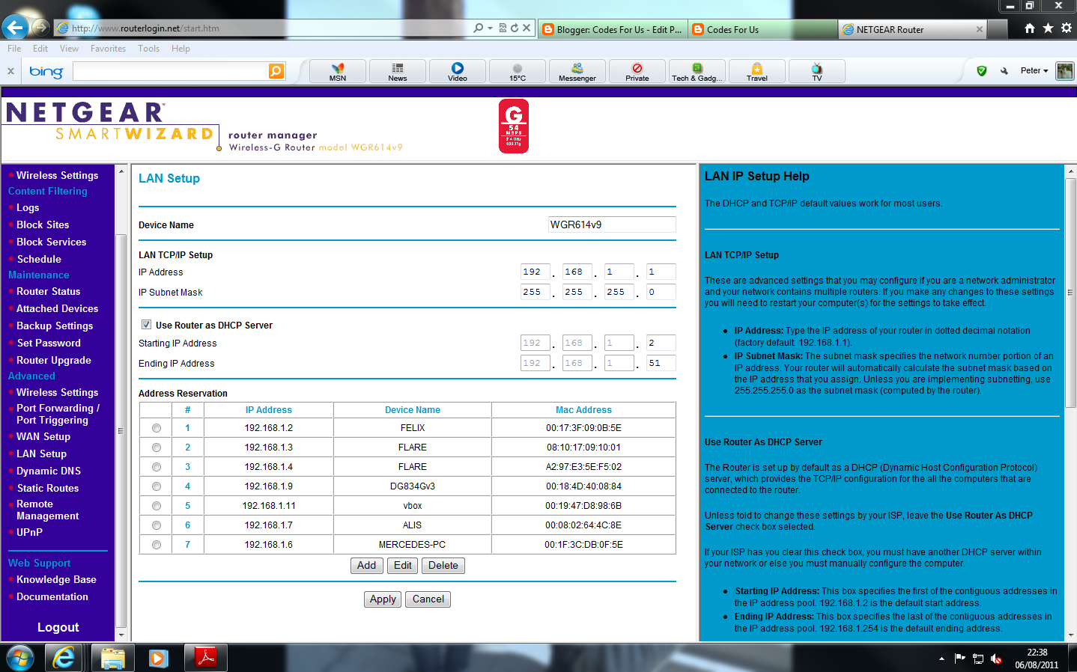The width and height of the screenshot is (1077, 672).
Task: Open the 15°C weather button
Action: click(x=518, y=72)
